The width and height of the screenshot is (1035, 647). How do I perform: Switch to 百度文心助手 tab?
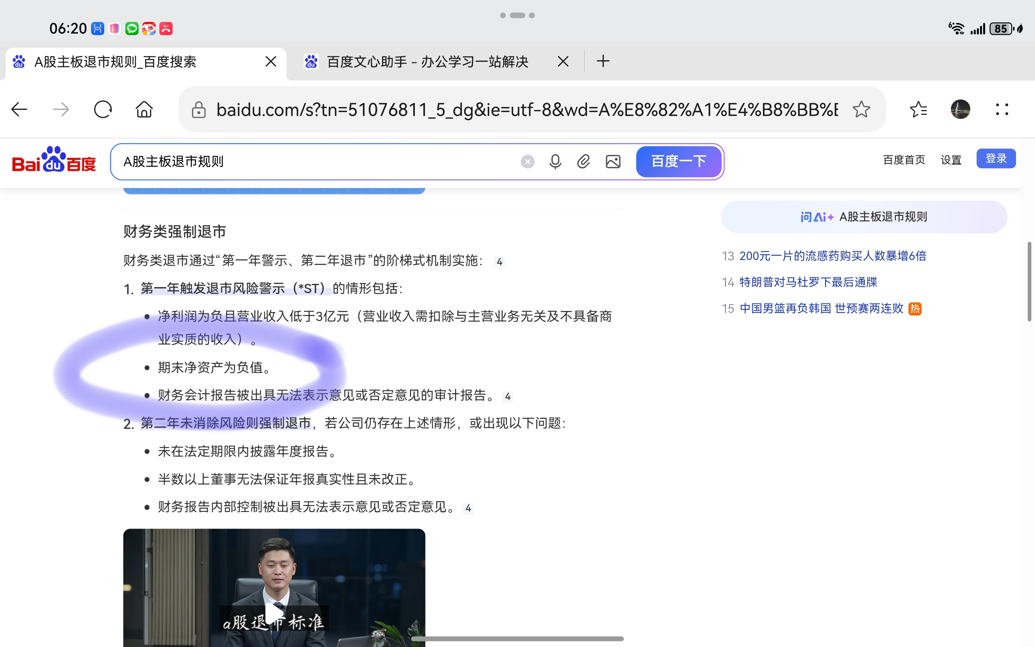428,62
